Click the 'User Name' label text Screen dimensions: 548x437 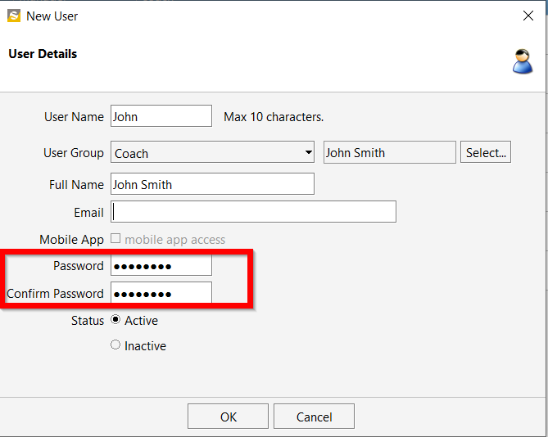(x=74, y=117)
